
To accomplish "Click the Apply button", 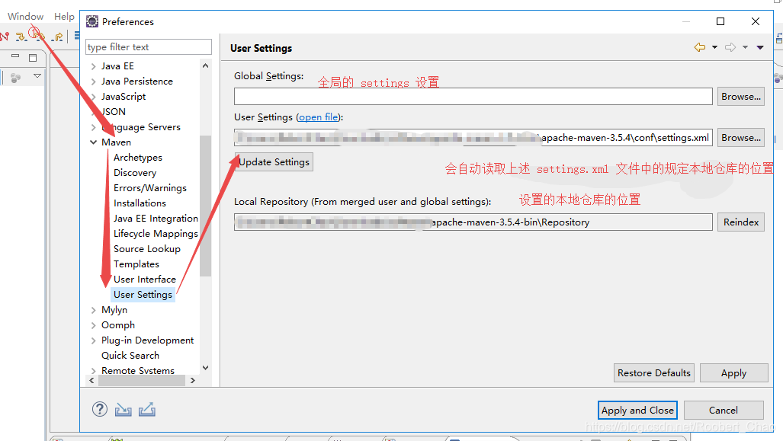I will click(x=733, y=372).
